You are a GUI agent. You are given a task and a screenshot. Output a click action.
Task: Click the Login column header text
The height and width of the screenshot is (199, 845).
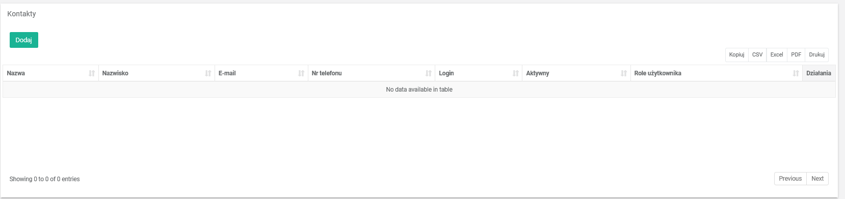point(446,73)
